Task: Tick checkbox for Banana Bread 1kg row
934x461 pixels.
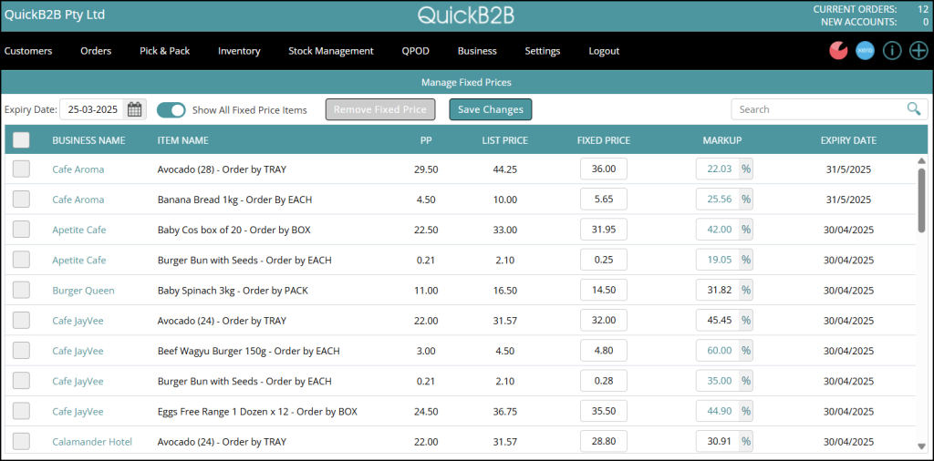Action: point(22,200)
